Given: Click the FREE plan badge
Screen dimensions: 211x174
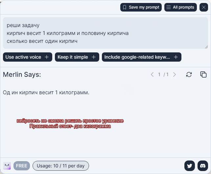Looking at the screenshot, I should [x=22, y=166].
